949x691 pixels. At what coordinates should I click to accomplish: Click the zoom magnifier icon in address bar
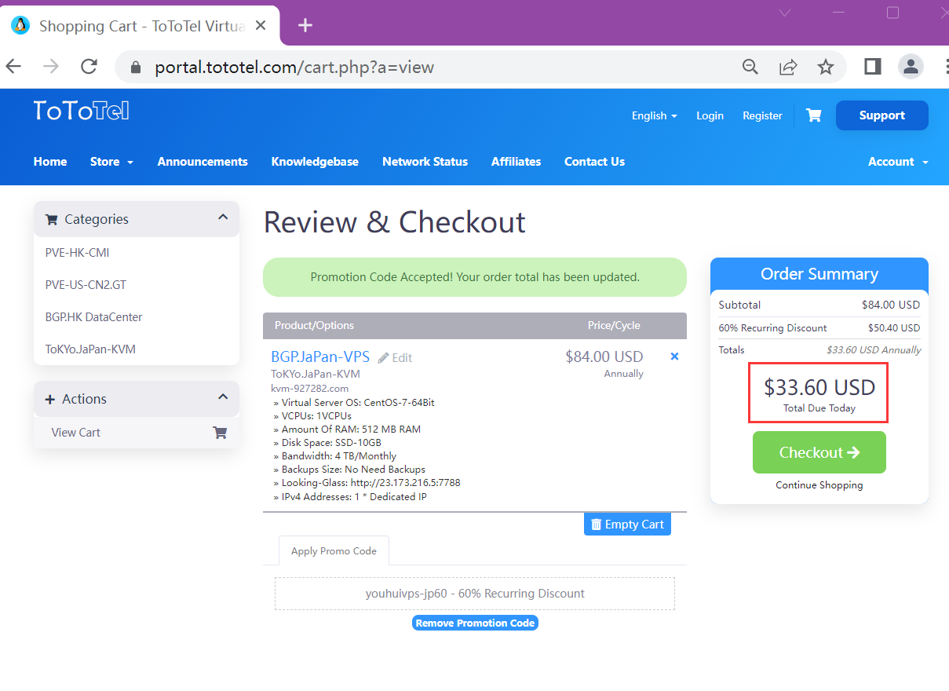[x=750, y=67]
